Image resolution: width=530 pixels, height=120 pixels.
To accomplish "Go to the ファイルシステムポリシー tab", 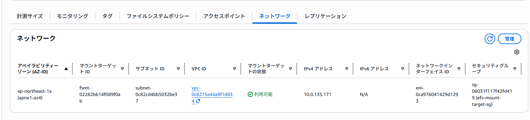I will (x=158, y=16).
